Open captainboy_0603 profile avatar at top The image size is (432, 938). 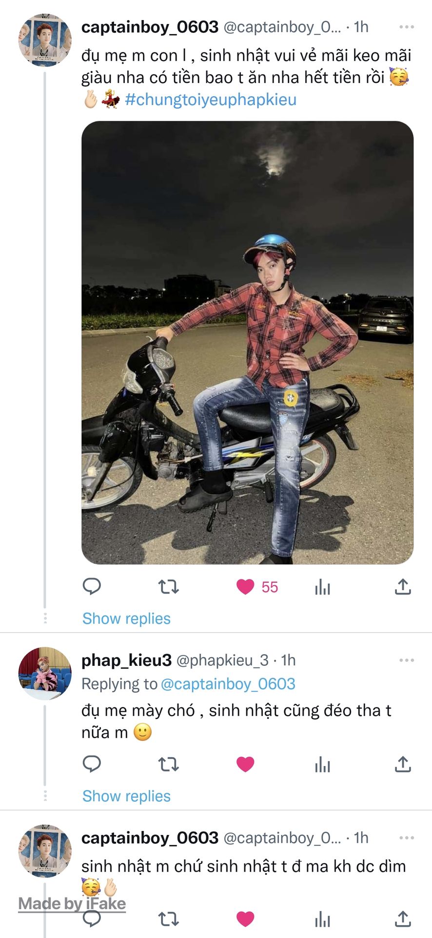45,40
